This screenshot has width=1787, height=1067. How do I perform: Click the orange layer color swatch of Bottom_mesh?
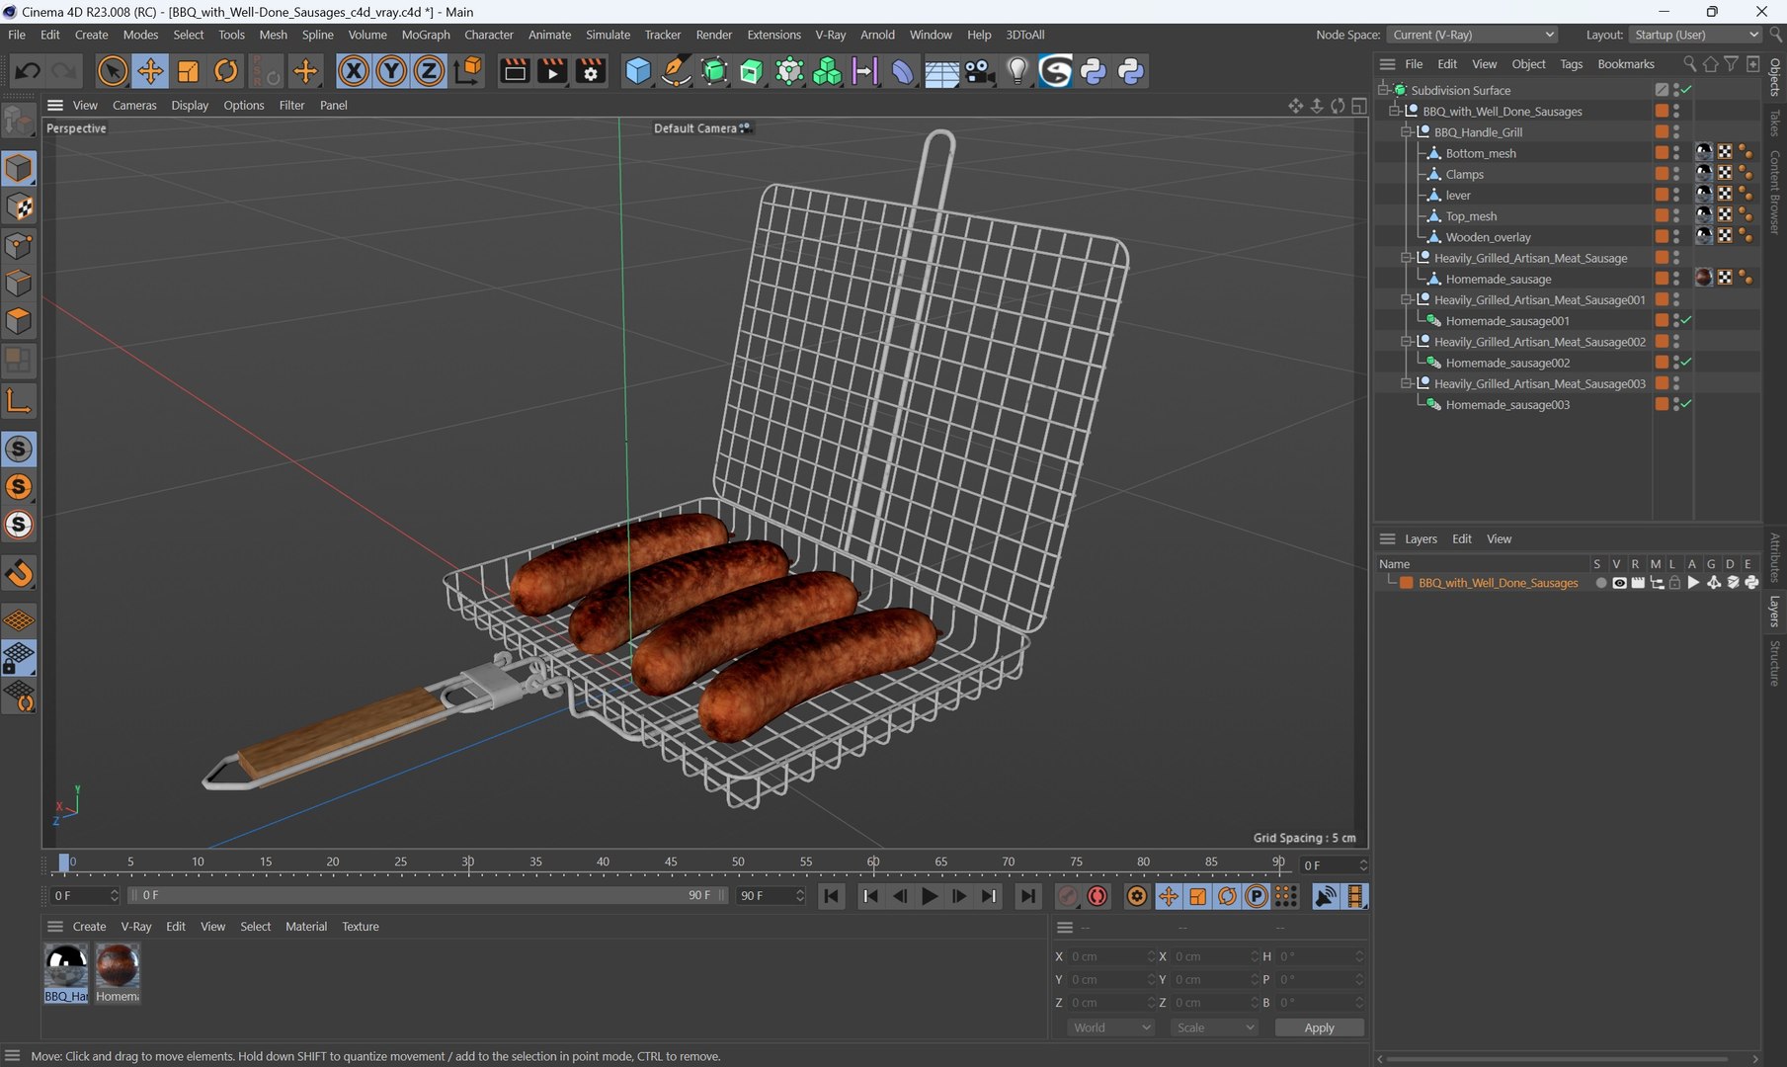(x=1662, y=153)
